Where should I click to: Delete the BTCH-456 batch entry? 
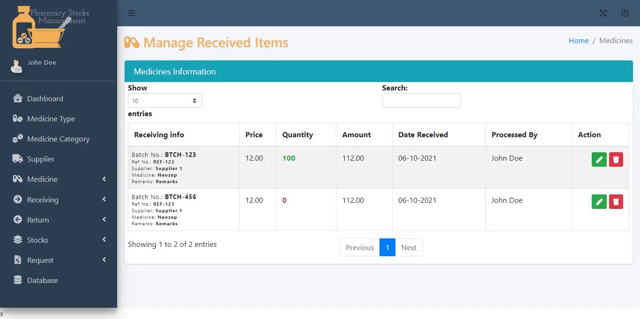(616, 201)
